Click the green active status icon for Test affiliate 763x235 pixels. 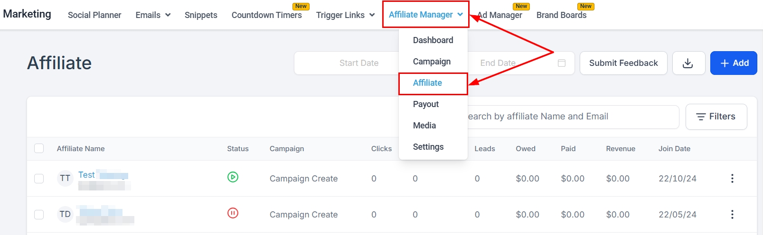tap(233, 177)
